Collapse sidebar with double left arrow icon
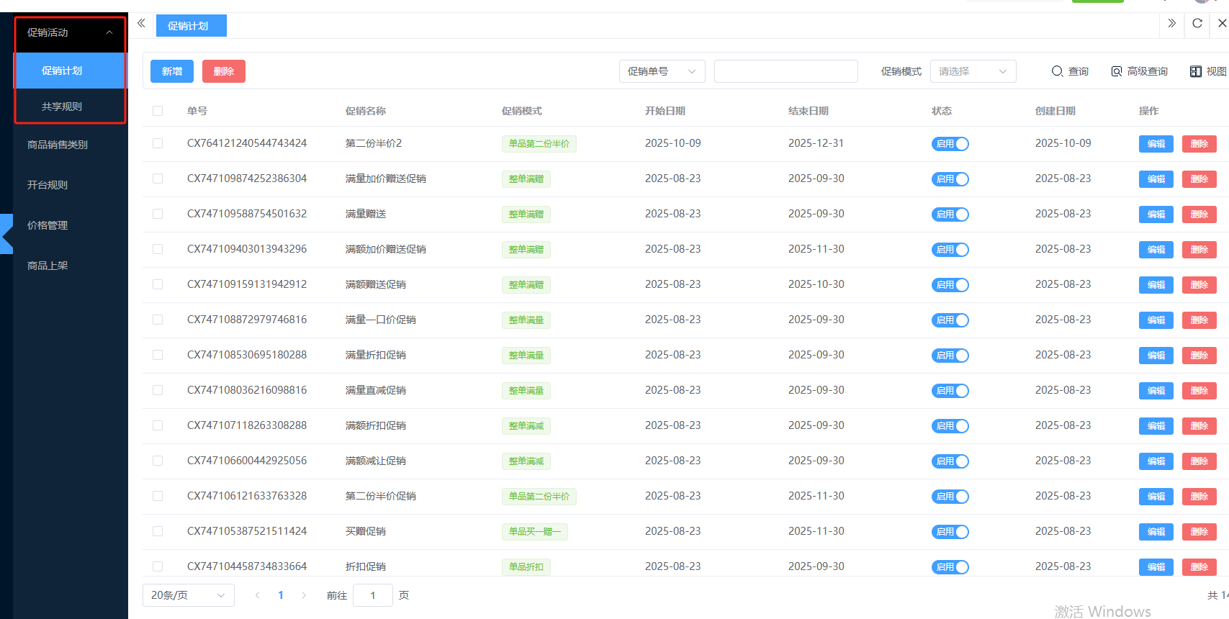This screenshot has width=1229, height=619. pyautogui.click(x=141, y=23)
